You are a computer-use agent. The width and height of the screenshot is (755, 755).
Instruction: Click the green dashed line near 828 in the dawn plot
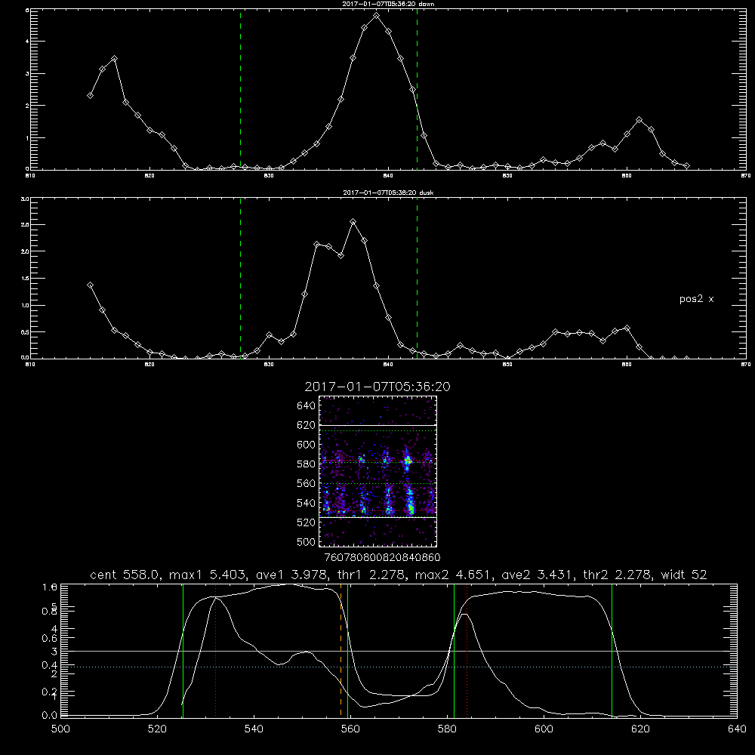[x=240, y=90]
